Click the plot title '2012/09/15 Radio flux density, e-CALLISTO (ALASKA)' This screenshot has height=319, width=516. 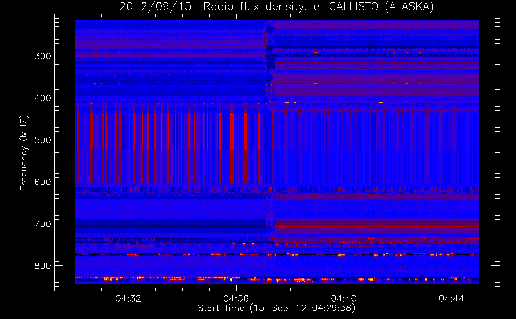[x=276, y=6]
